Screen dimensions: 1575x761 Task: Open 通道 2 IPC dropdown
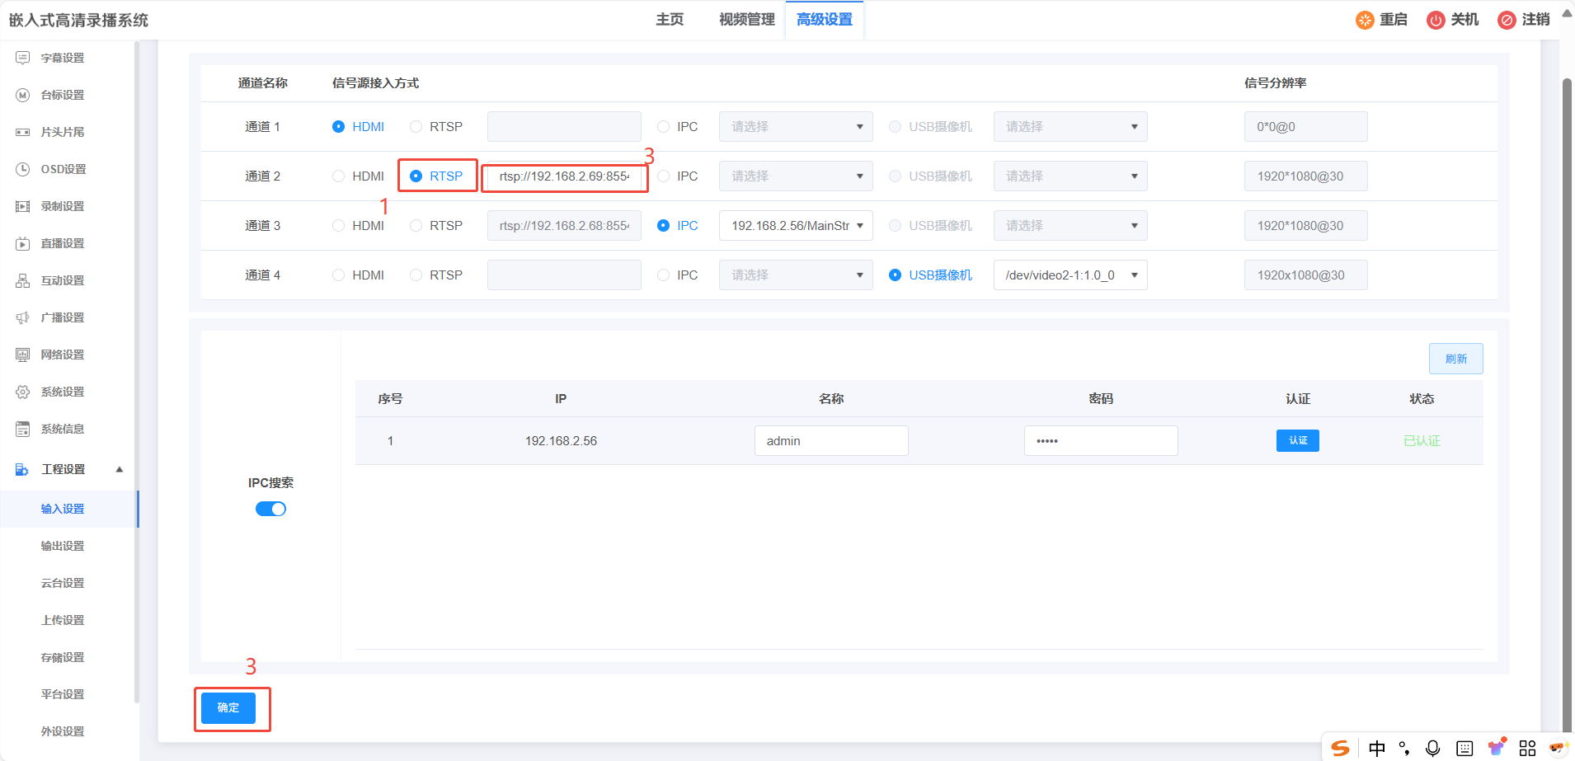click(x=796, y=176)
